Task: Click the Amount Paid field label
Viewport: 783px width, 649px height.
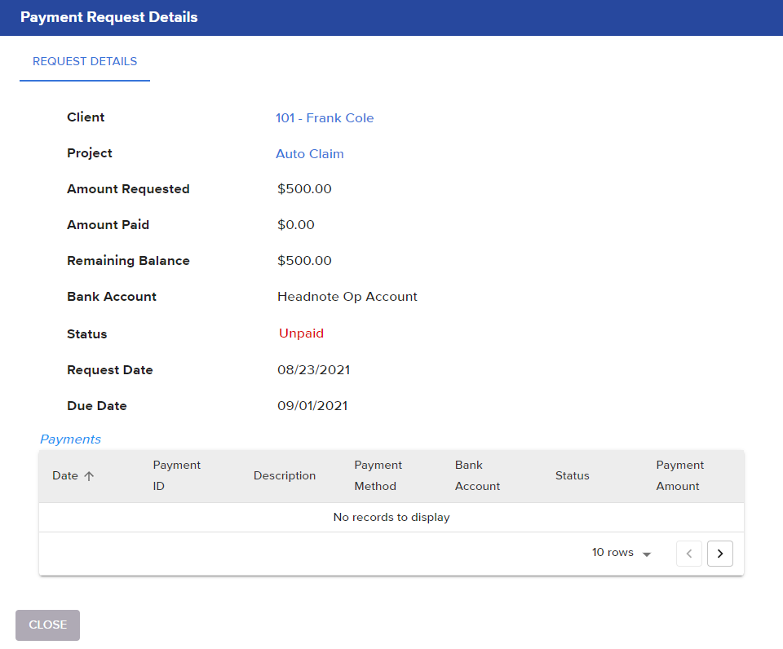Action: point(108,225)
